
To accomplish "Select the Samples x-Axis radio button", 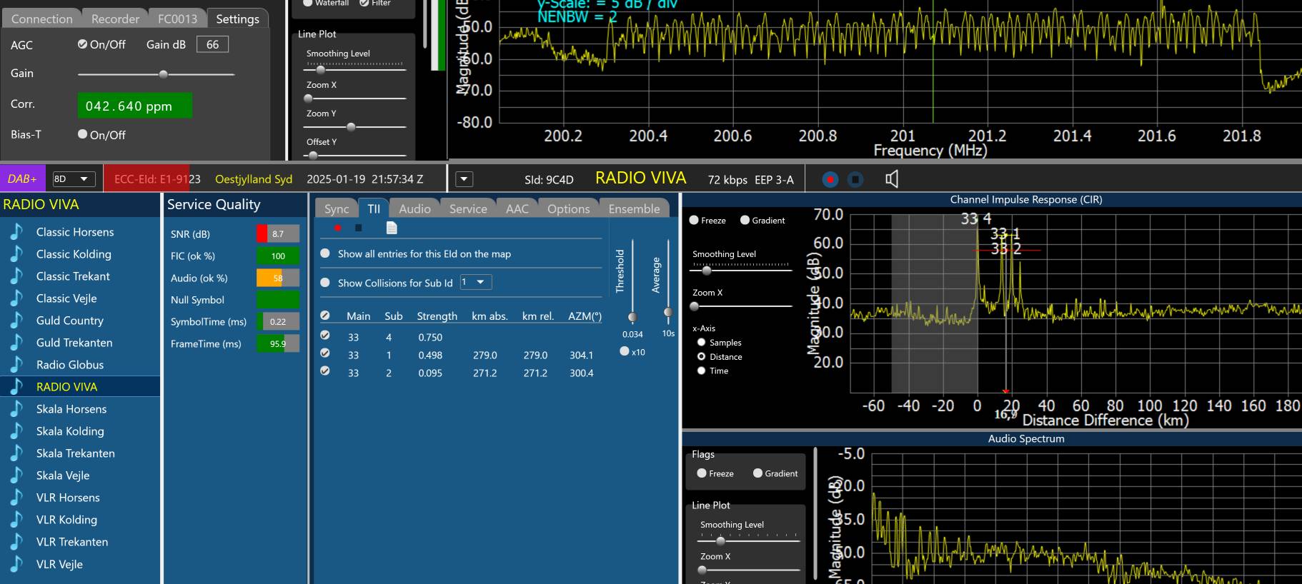I will pos(702,343).
